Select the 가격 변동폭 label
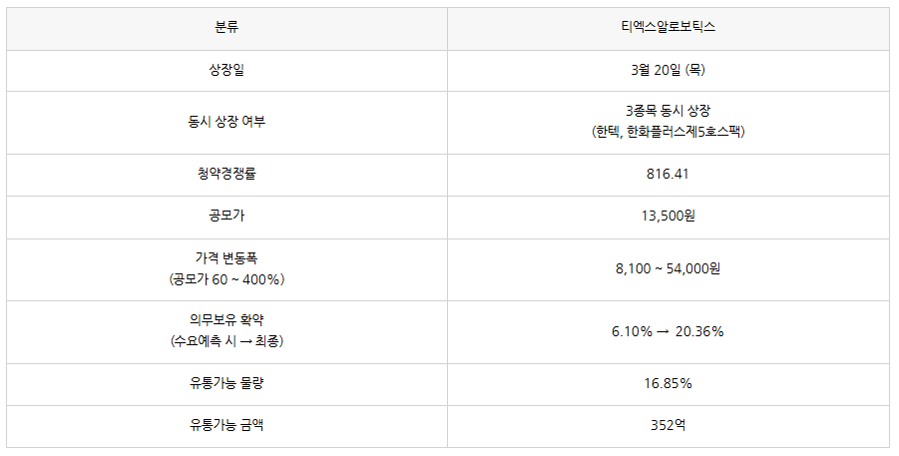Image resolution: width=899 pixels, height=456 pixels. [x=226, y=258]
